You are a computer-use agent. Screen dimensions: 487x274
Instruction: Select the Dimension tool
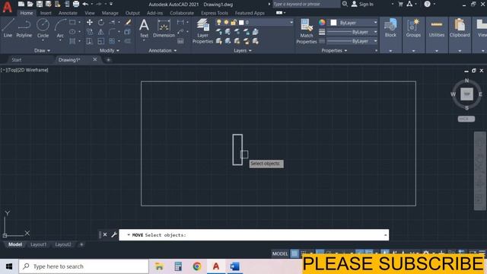164,28
